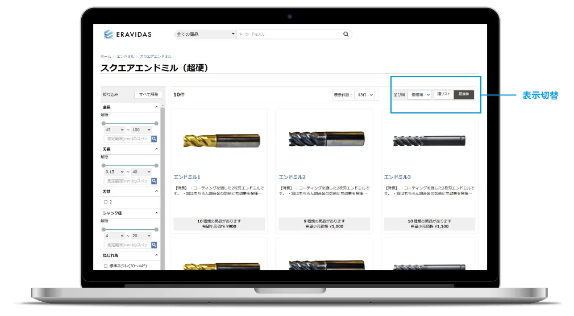
Task: Check the 標準ネジレ(30~44°) checkbox
Action: point(106,266)
